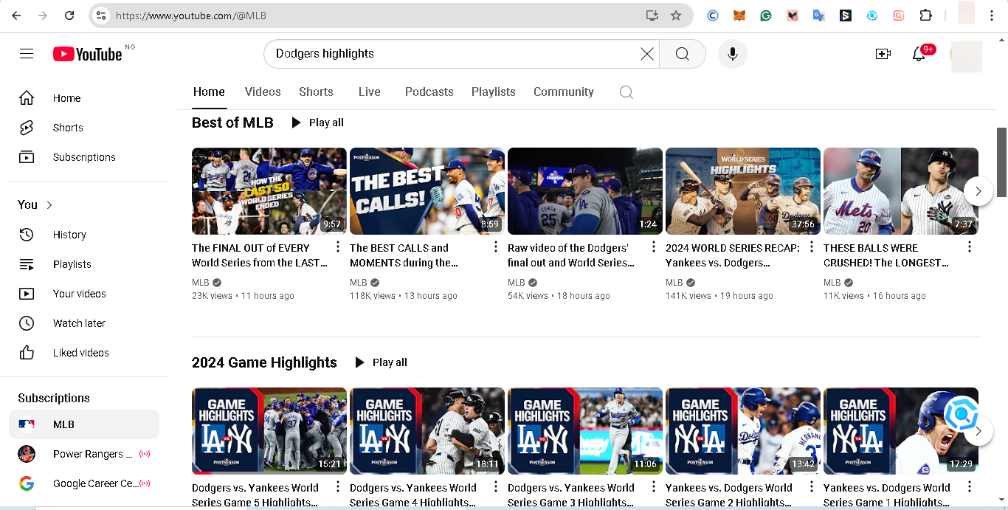Click the floating blue lens overlay button
This screenshot has width=1008, height=510.
[962, 415]
